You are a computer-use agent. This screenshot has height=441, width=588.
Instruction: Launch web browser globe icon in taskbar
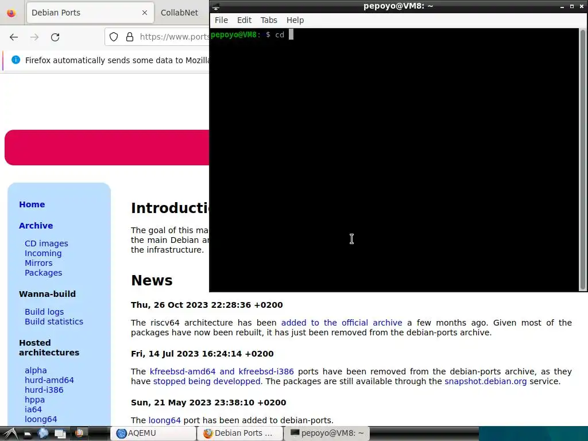[x=43, y=434]
